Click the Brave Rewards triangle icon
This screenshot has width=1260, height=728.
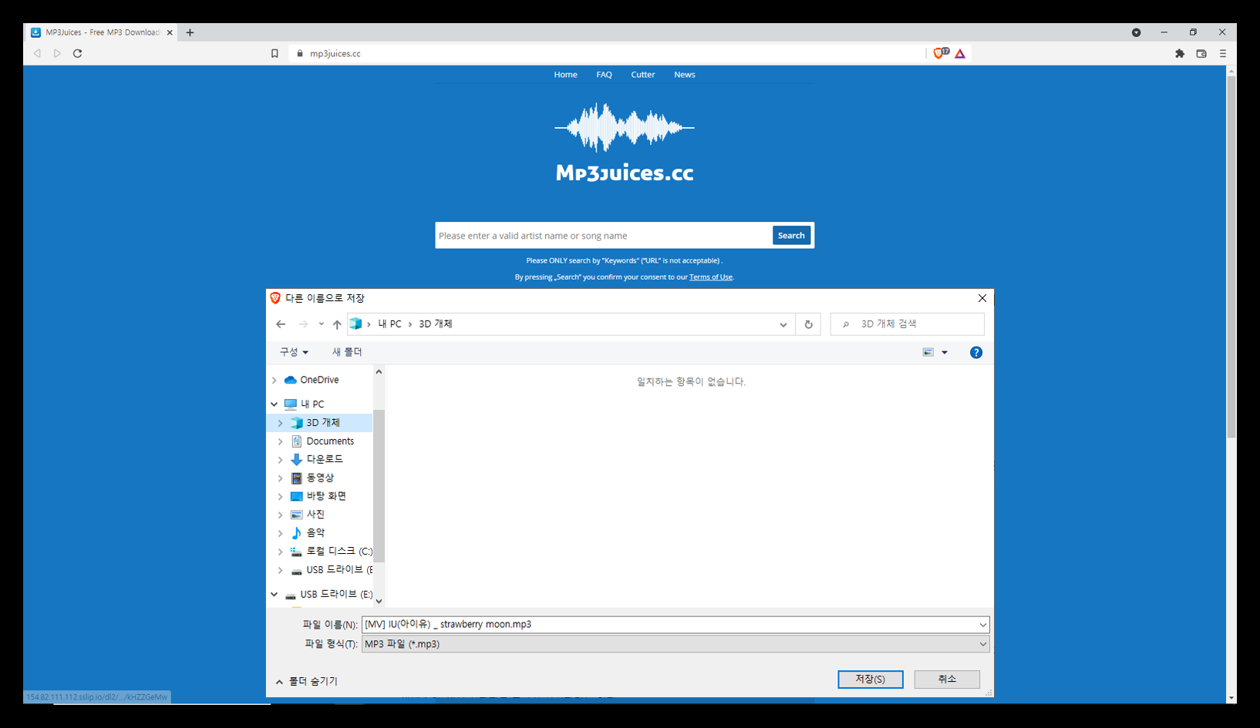click(960, 53)
